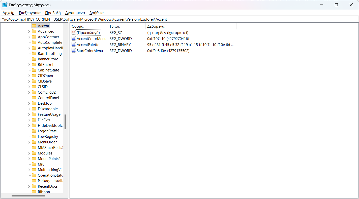This screenshot has width=359, height=199.
Task: Click the BamThrottling folder icon
Action: click(34, 54)
